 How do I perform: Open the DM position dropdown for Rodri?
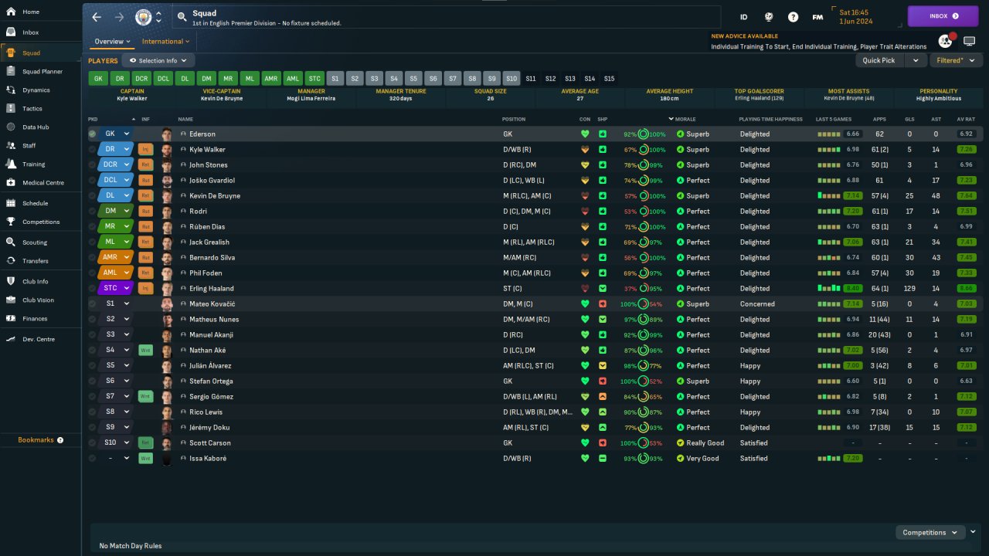coord(115,211)
